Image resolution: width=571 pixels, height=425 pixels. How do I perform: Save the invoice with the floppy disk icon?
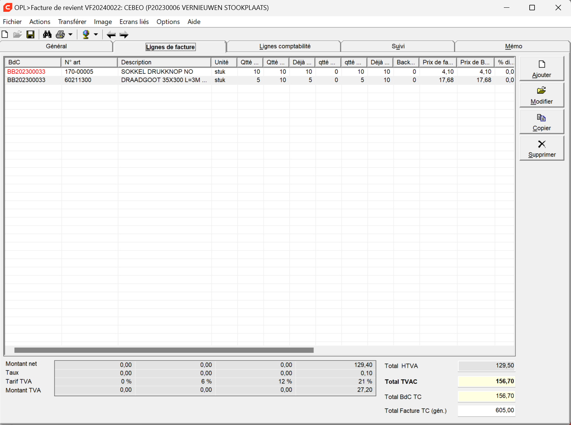pos(31,35)
